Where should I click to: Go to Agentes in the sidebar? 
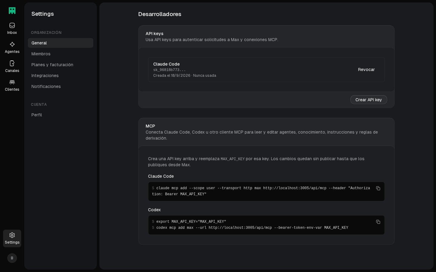[x=12, y=47]
